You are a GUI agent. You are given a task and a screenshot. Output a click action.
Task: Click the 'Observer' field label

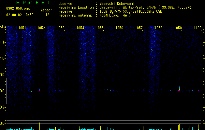[x=66, y=4]
